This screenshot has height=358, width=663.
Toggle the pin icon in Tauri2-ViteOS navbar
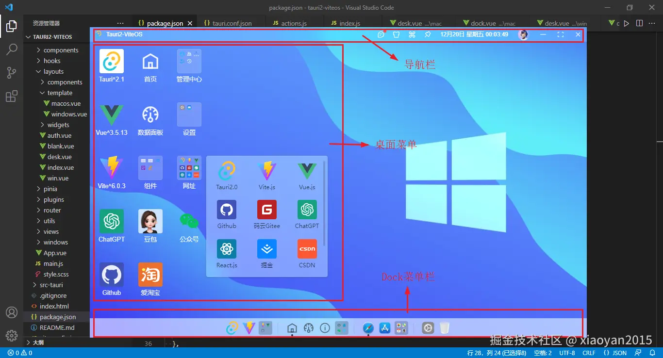428,34
